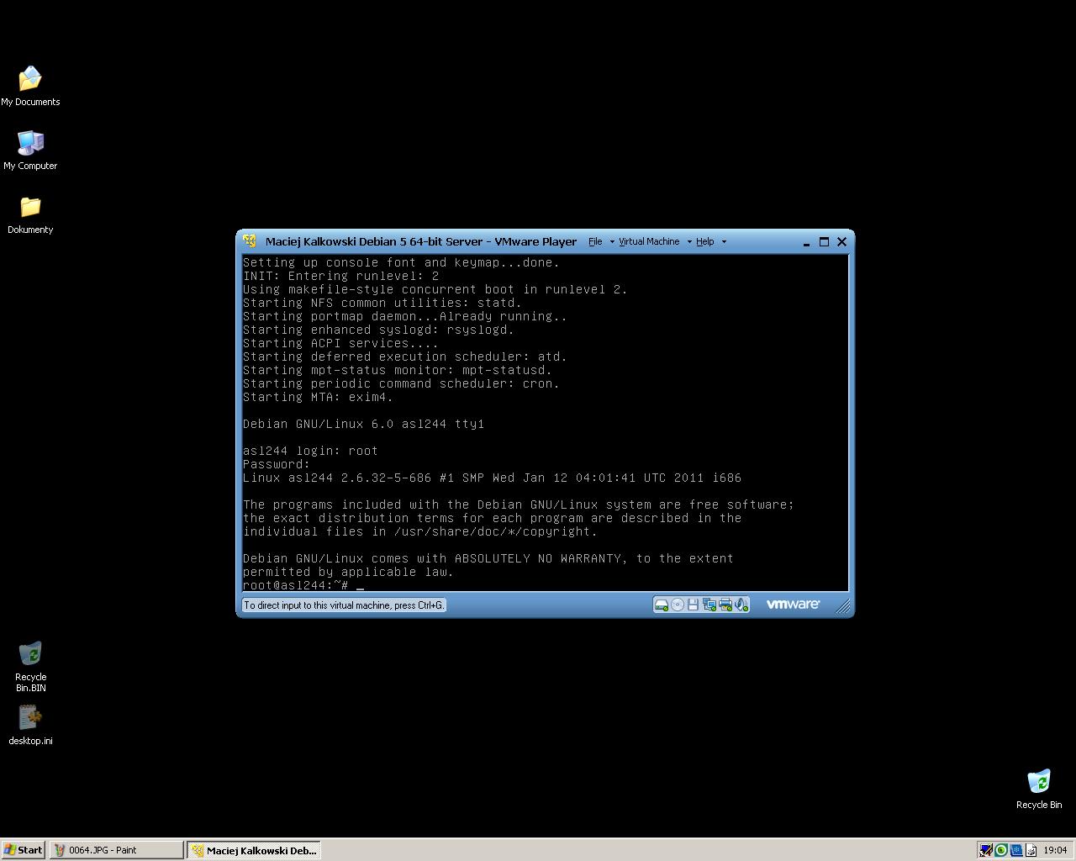1076x861 pixels.
Task: Click the hard disk device icon in VMware status bar
Action: click(x=662, y=605)
